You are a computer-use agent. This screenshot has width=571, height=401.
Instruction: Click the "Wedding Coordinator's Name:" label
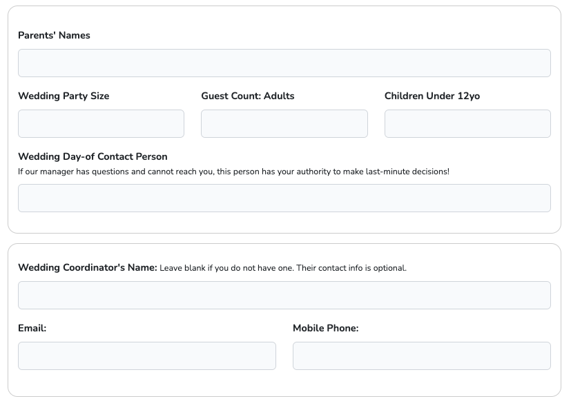(88, 267)
